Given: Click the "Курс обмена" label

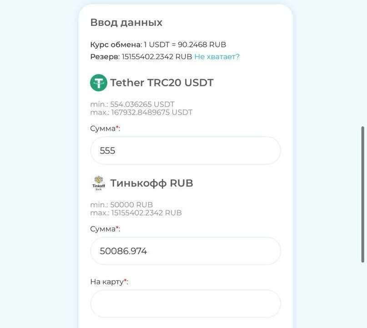Looking at the screenshot, I should click(x=116, y=45).
